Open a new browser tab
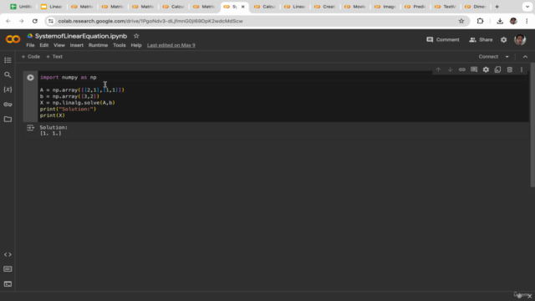This screenshot has width=535, height=301. click(x=497, y=7)
